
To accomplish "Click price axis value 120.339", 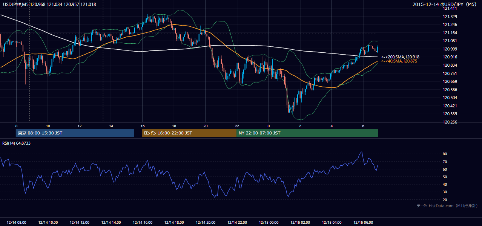I will (450, 114).
